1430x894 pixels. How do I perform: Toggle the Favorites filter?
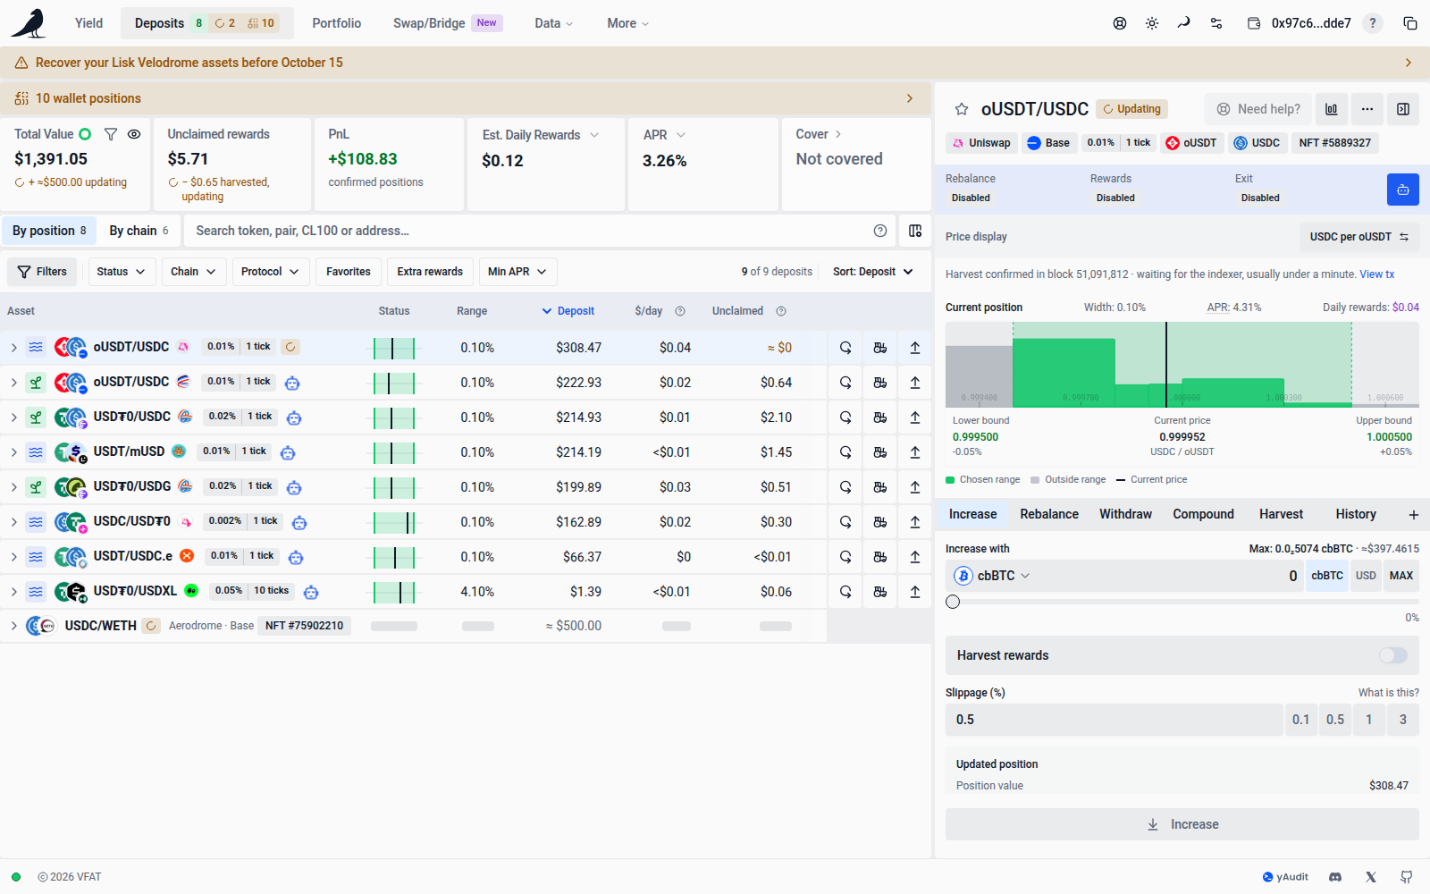[349, 272]
